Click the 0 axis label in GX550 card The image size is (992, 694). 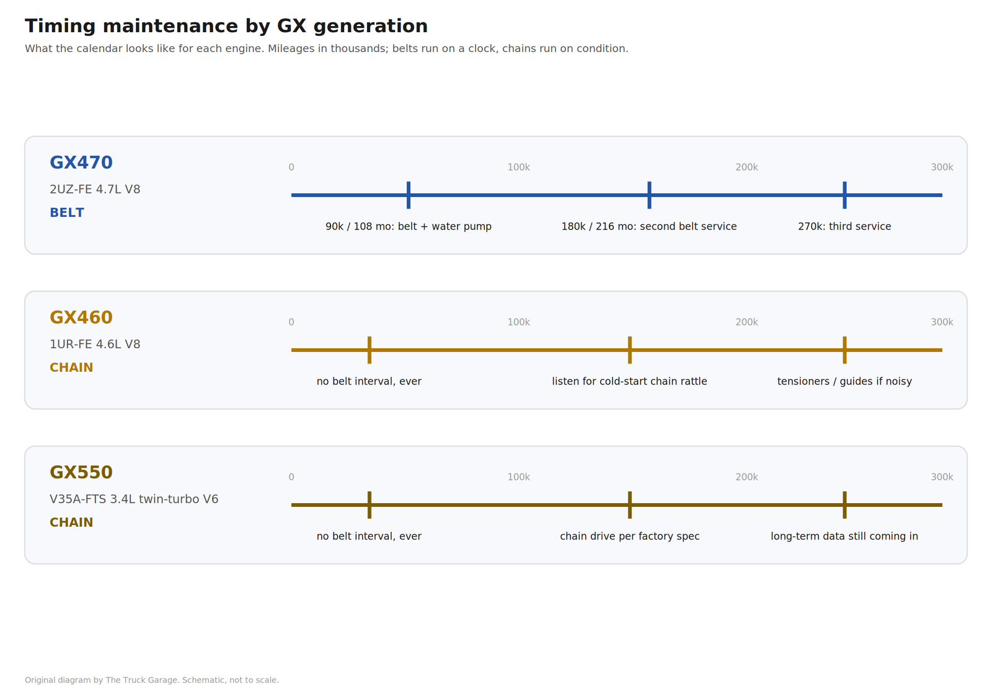point(291,477)
